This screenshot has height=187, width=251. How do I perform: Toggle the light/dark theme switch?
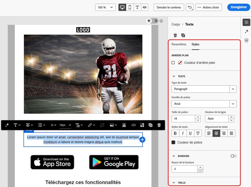pyautogui.click(x=152, y=21)
